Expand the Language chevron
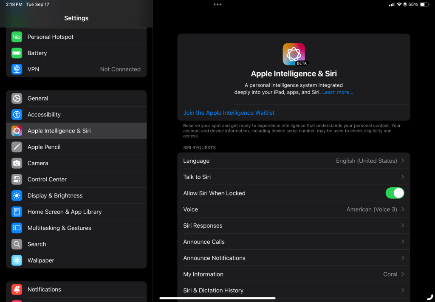Screen dimensions: 435x302 [402, 161]
